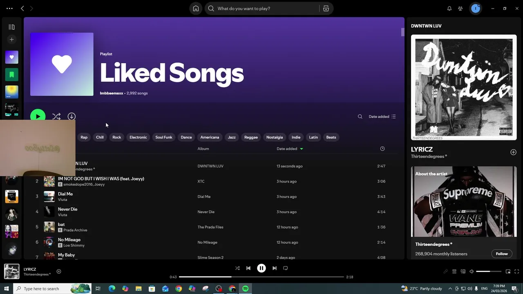Go forward with the right arrow

(x=31, y=8)
